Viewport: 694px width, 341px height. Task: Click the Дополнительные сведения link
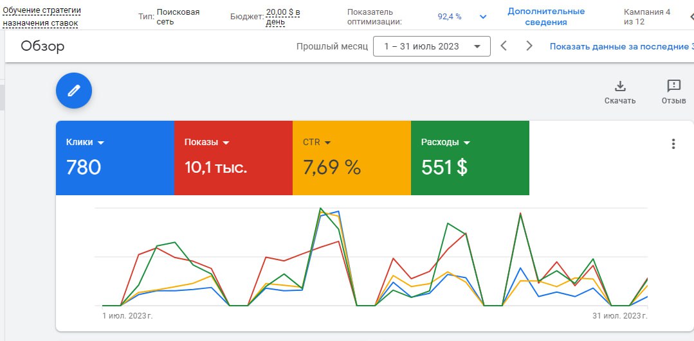pos(546,17)
